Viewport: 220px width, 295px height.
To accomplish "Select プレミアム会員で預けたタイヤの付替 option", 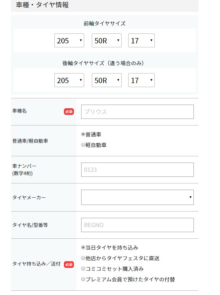I will pyautogui.click(x=83, y=279).
